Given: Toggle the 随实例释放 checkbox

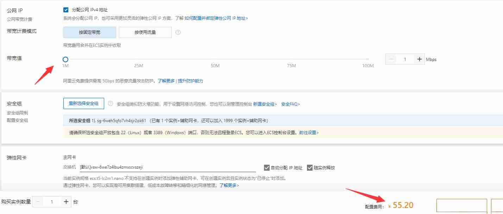Looking at the screenshot, I should pos(309,168).
